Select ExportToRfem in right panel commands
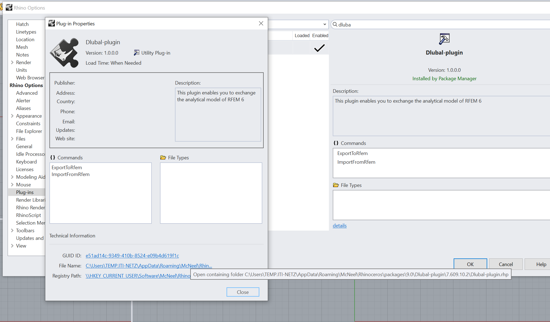Viewport: 550px width, 322px height. (x=352, y=153)
